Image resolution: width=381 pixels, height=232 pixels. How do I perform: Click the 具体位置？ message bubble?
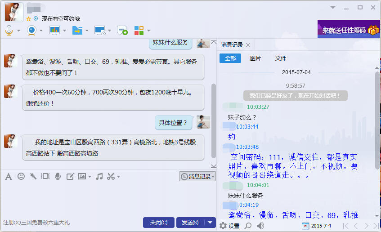[173, 123]
